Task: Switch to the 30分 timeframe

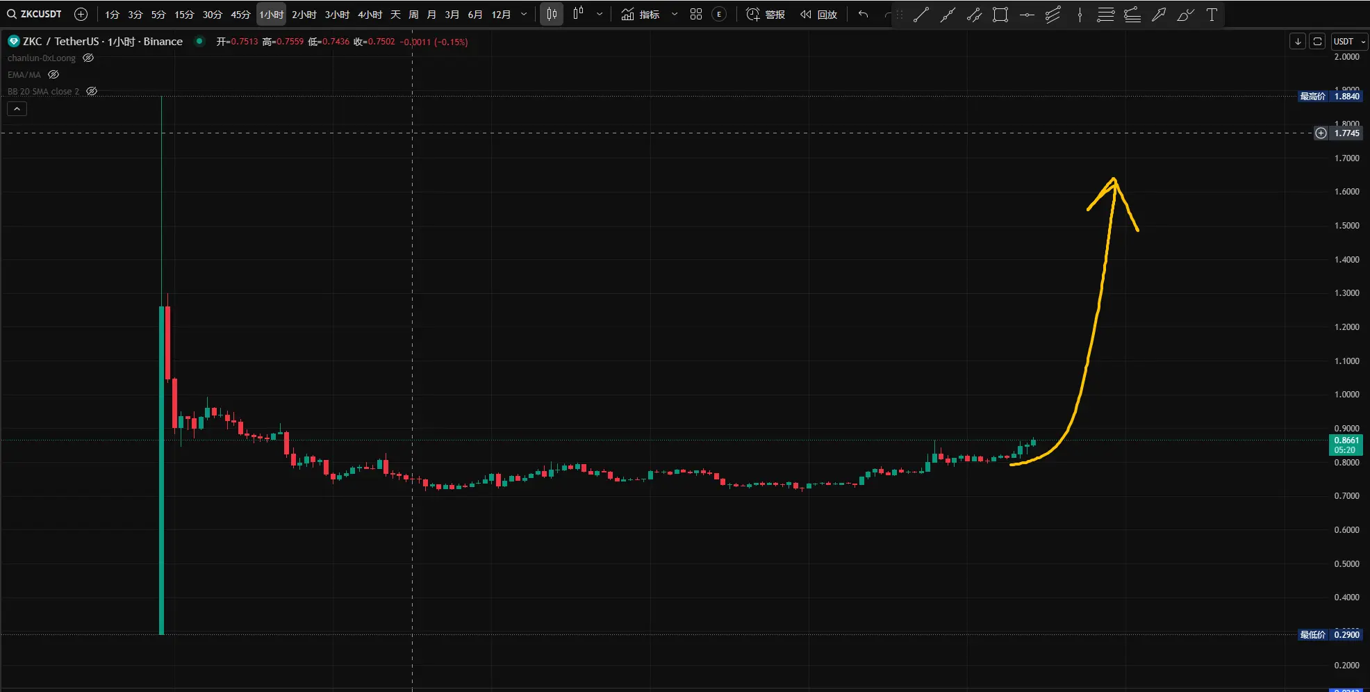Action: coord(212,15)
